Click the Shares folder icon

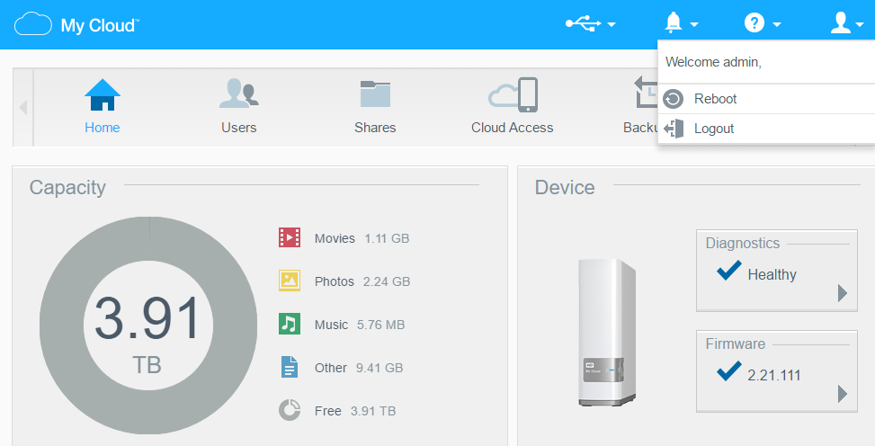pos(375,94)
